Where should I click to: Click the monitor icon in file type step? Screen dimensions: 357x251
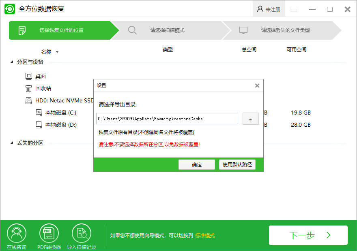(243, 30)
